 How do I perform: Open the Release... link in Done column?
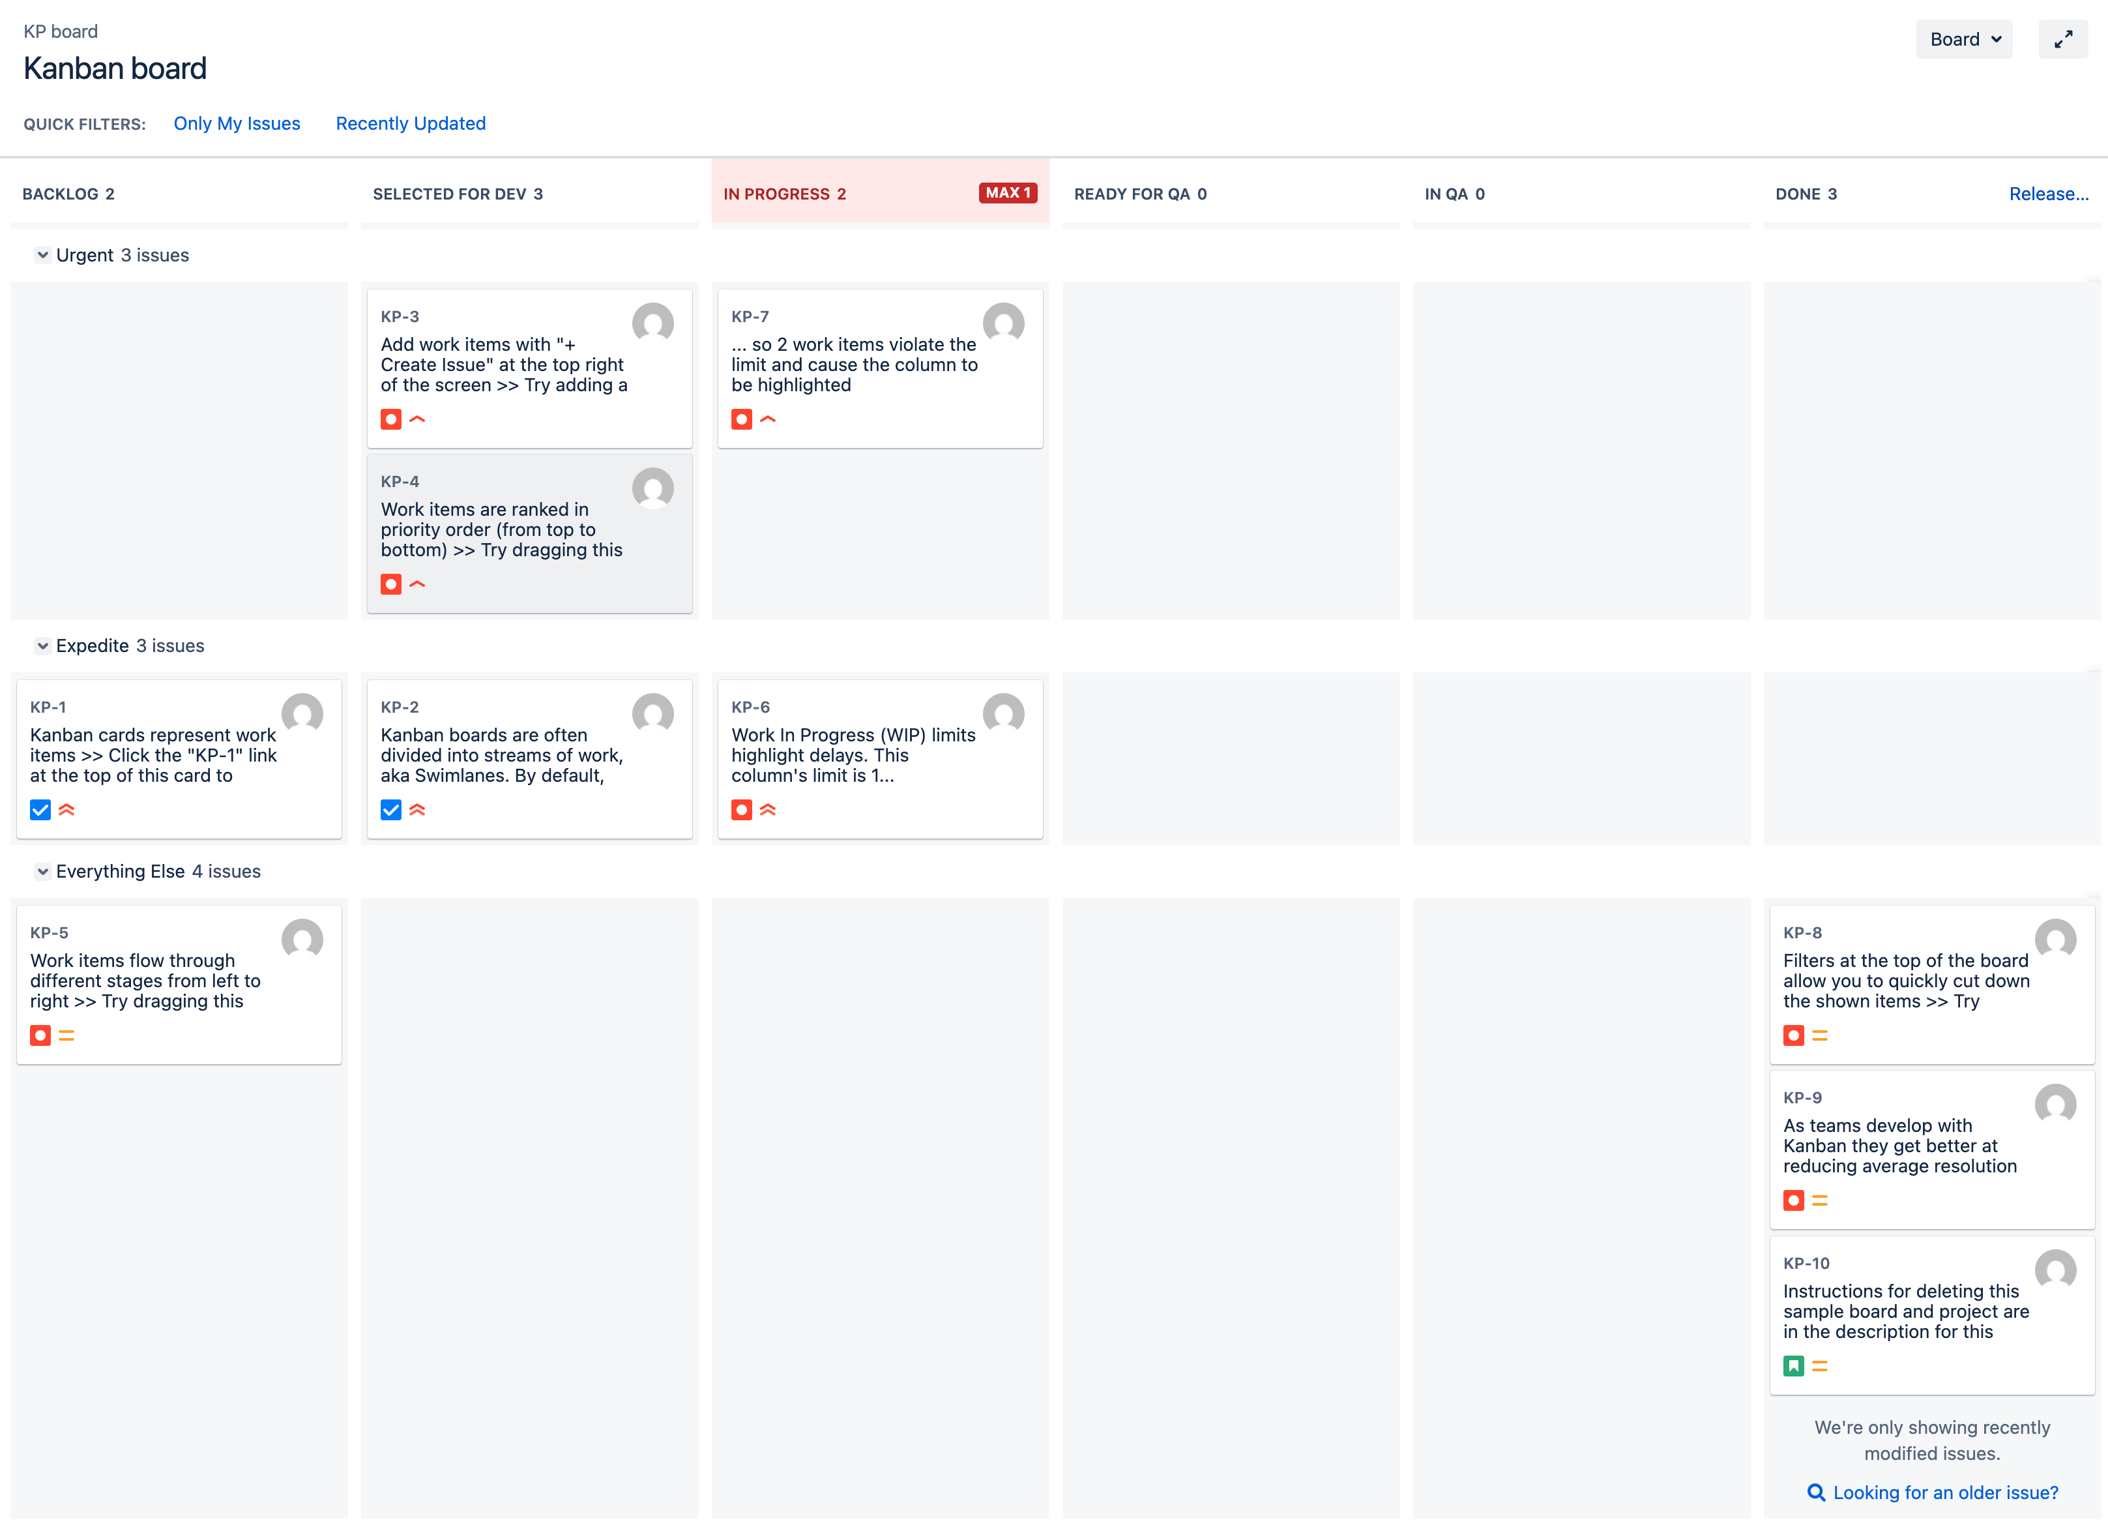point(2049,194)
